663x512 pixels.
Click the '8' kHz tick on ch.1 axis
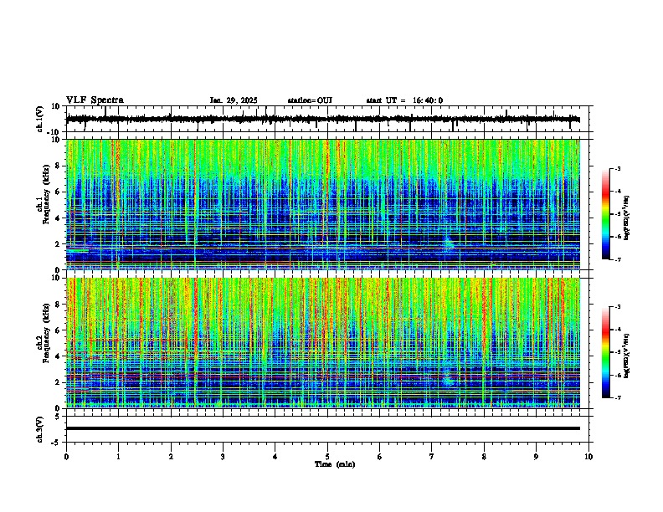[58, 166]
